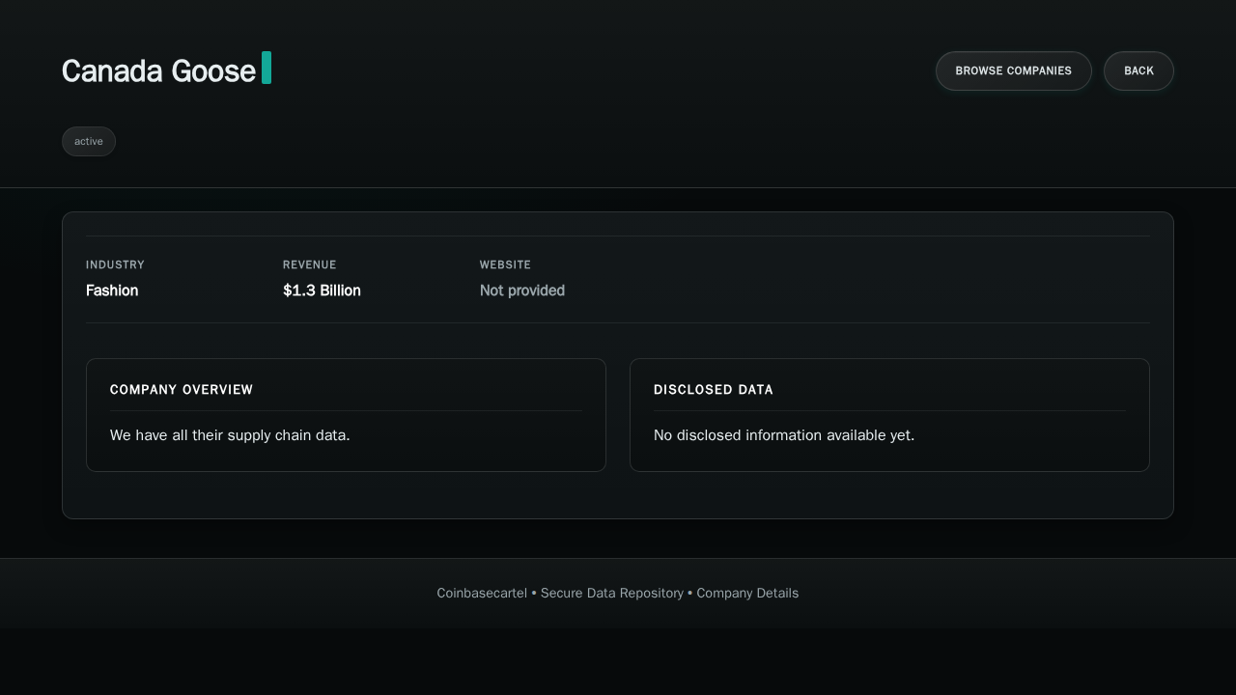Image resolution: width=1236 pixels, height=695 pixels.
Task: Click the Industry field label
Action: (115, 264)
